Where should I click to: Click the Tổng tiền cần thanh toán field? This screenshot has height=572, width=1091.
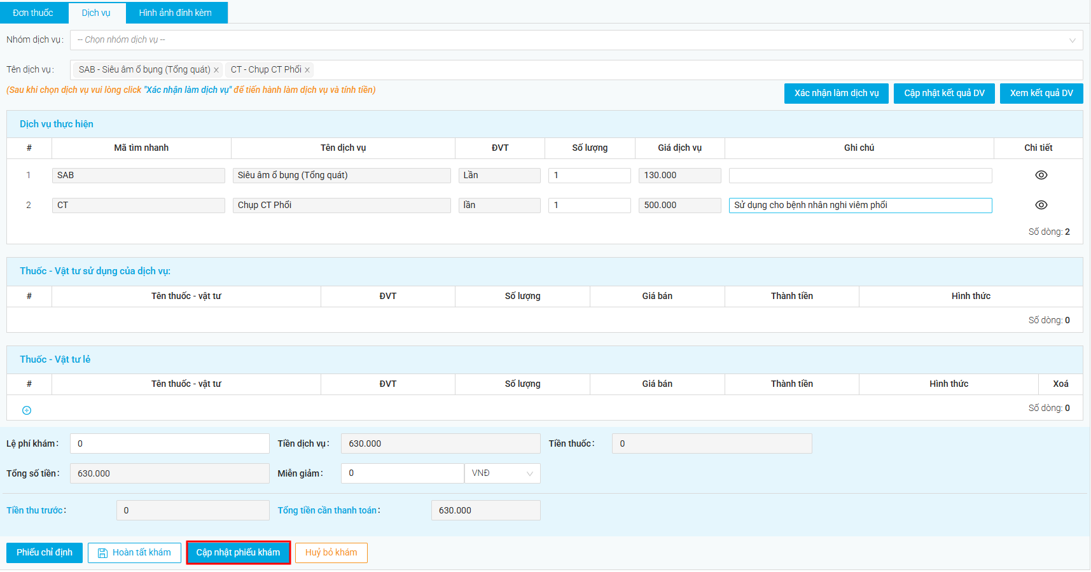pyautogui.click(x=486, y=510)
